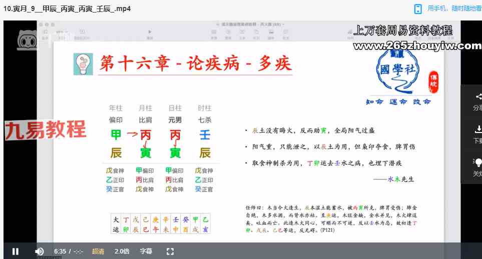Pause the video playback
The width and height of the screenshot is (482, 259).
click(16, 251)
